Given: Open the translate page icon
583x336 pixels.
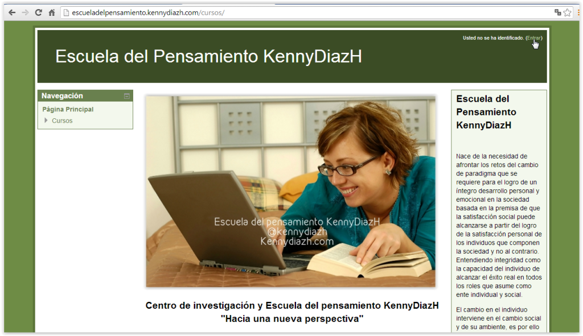Looking at the screenshot, I should tap(557, 13).
